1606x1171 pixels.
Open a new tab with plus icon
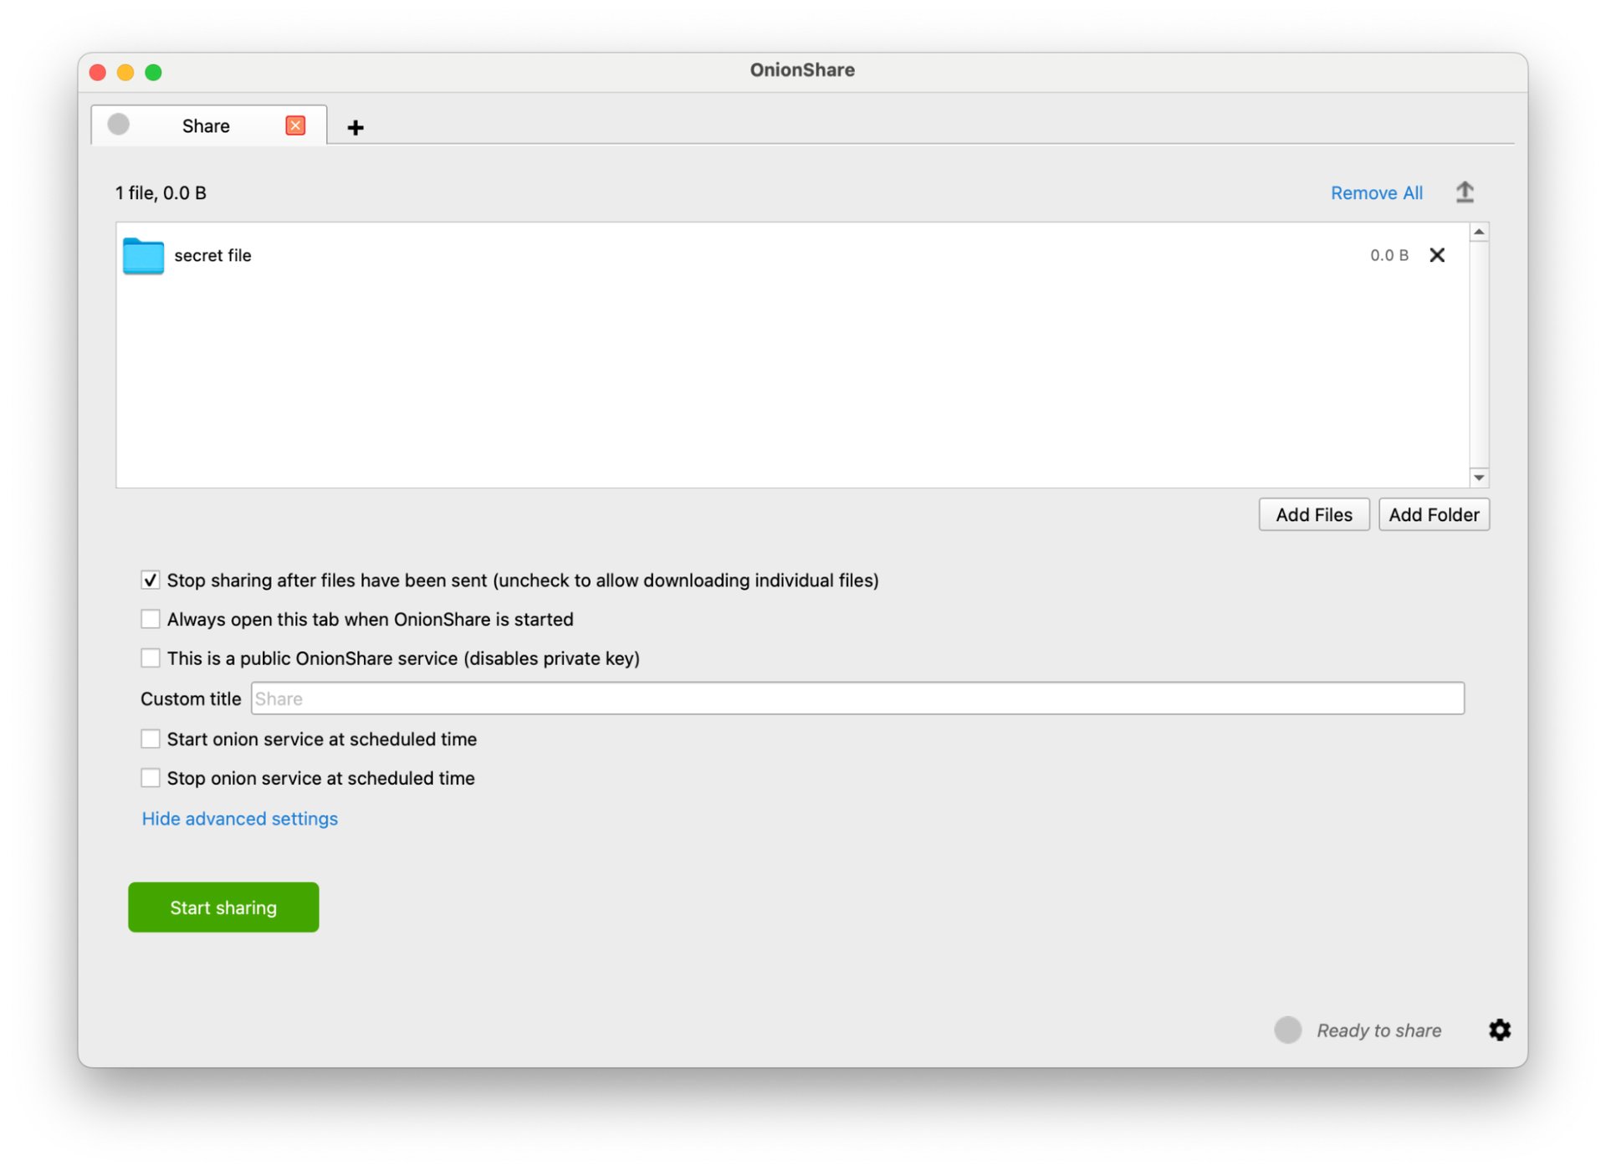point(355,127)
